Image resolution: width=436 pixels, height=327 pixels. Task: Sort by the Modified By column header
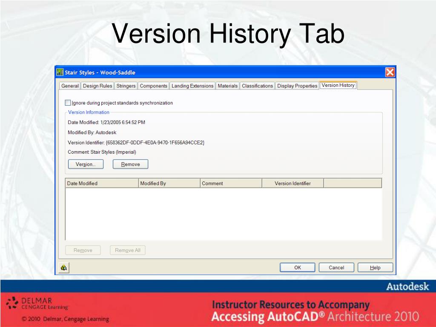169,183
